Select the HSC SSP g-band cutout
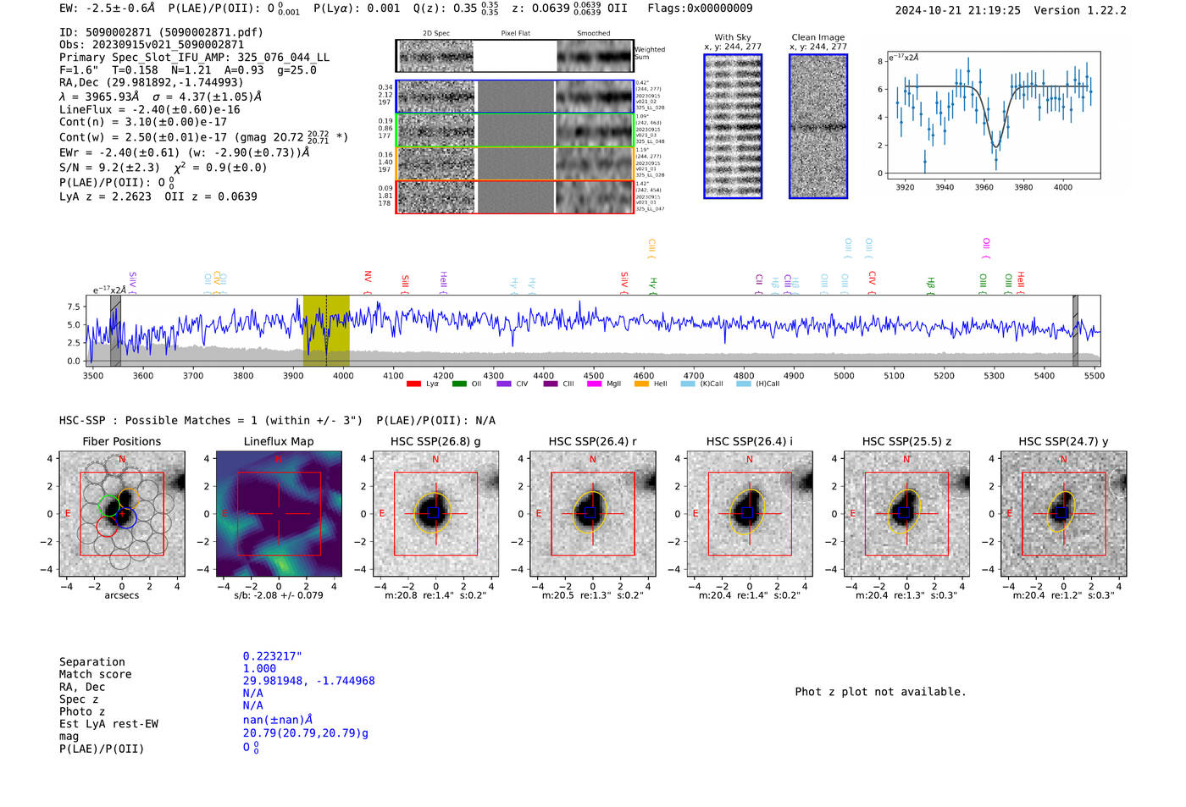 [435, 514]
